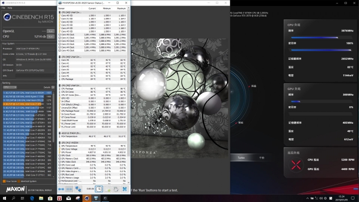
Task: Click HWiNFO network sensors icon
Action: (x=78, y=189)
